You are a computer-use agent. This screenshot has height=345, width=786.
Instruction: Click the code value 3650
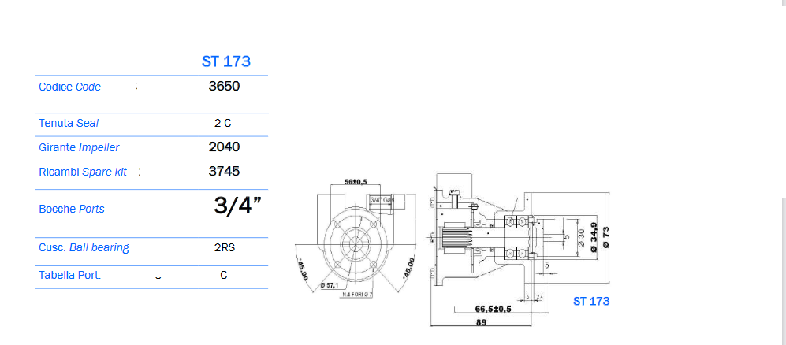tap(224, 87)
